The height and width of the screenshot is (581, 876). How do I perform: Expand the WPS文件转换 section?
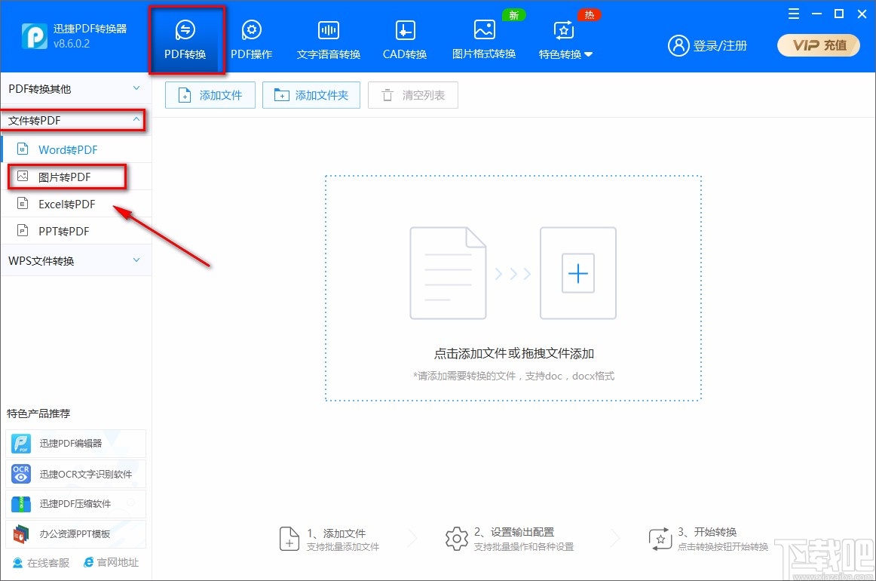[x=75, y=260]
